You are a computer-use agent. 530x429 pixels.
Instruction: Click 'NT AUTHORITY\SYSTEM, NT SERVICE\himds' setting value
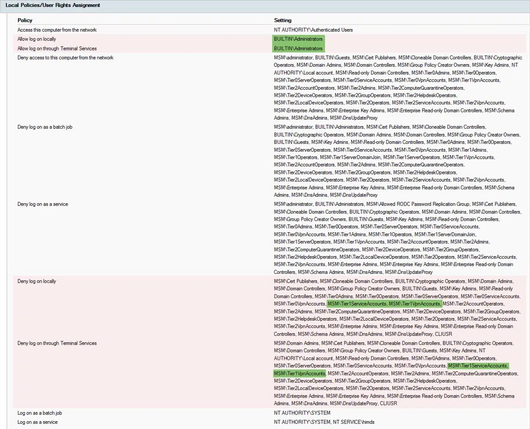click(324, 422)
